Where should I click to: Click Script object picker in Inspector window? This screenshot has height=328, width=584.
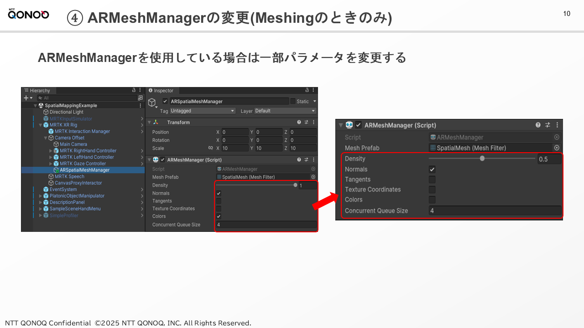[x=313, y=169]
